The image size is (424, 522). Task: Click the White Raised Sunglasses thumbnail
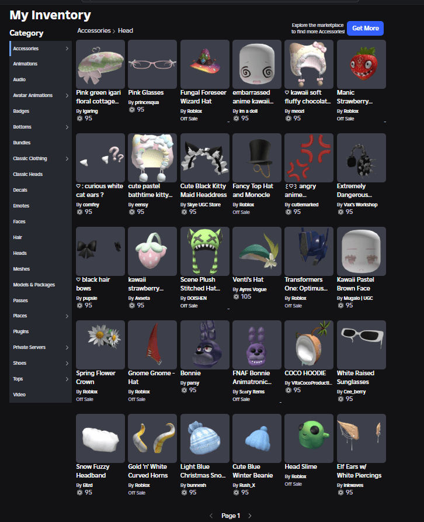(361, 345)
